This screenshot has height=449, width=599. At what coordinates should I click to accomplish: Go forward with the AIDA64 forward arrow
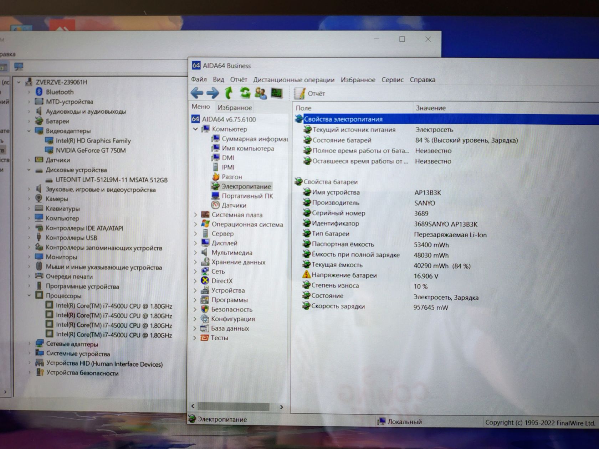tap(213, 93)
